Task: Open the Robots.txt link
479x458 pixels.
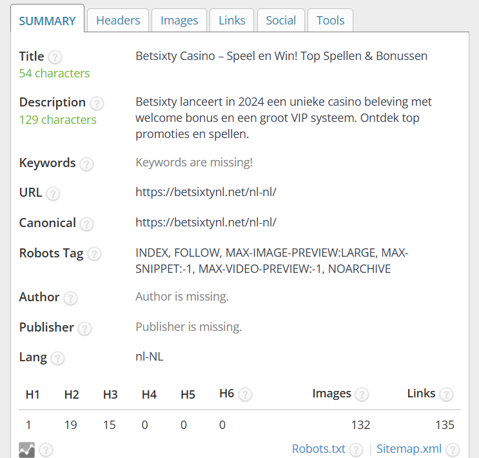Action: pyautogui.click(x=318, y=449)
